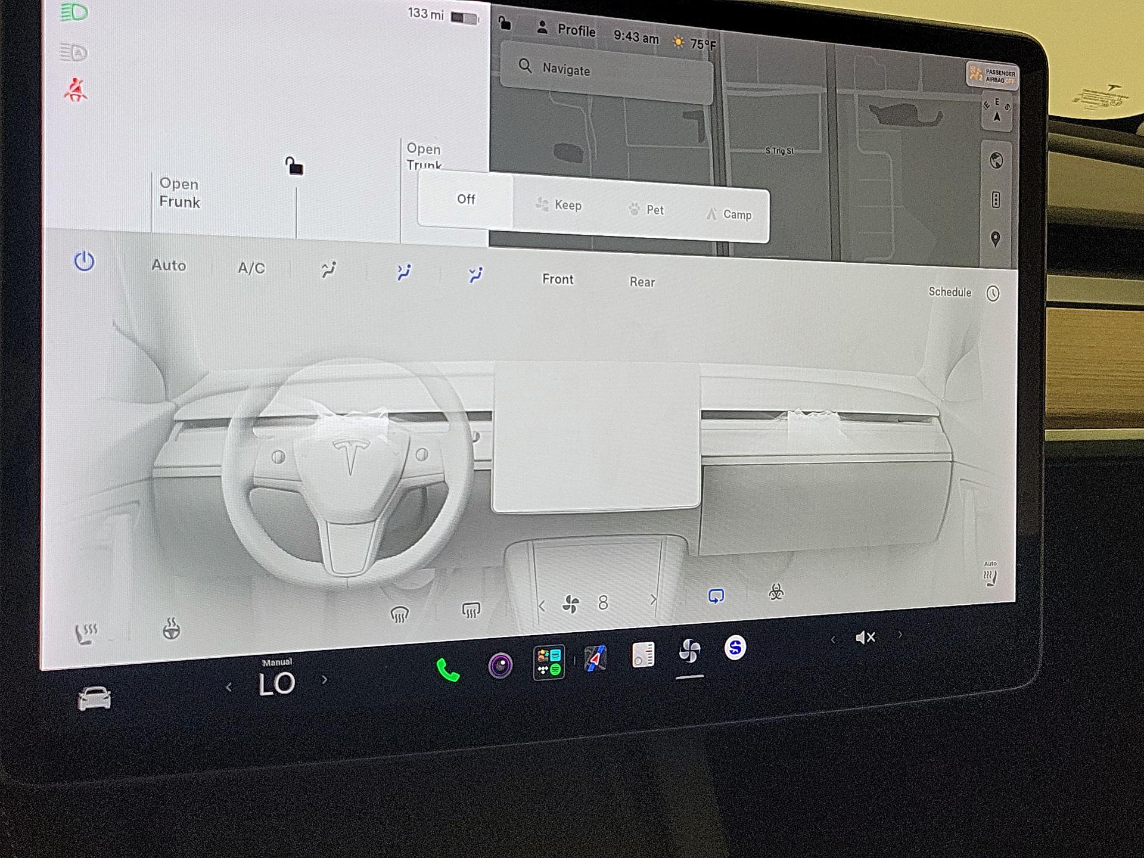Select Keep climate mode
Image resolution: width=1144 pixels, height=858 pixels.
point(558,205)
